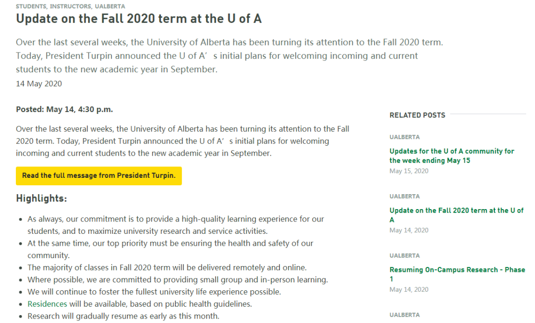The width and height of the screenshot is (535, 323).
Task: Click UALBERTA label above Resuming On-Campus Research
Action: coord(405,256)
